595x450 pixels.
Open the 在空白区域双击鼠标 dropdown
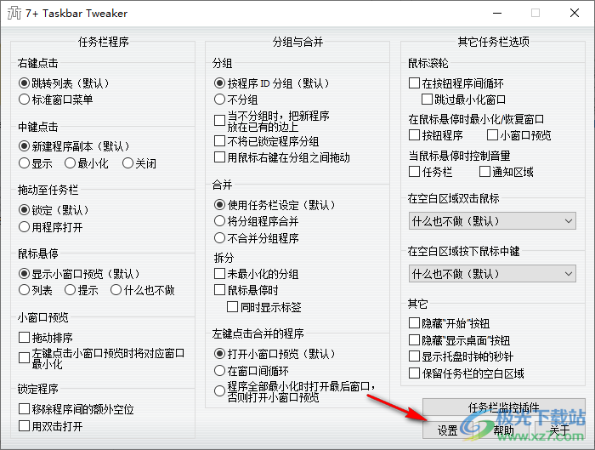(x=492, y=221)
